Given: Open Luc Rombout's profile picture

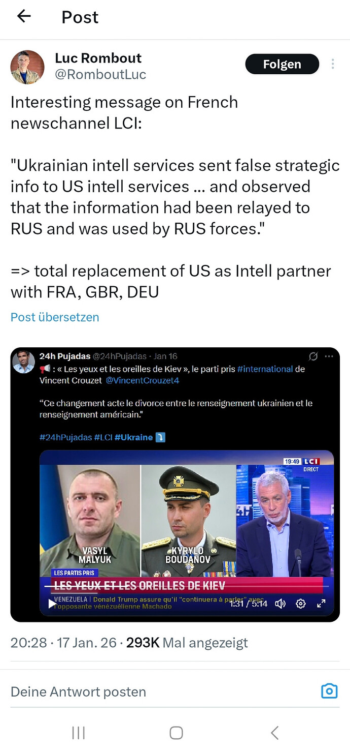Looking at the screenshot, I should [27, 67].
